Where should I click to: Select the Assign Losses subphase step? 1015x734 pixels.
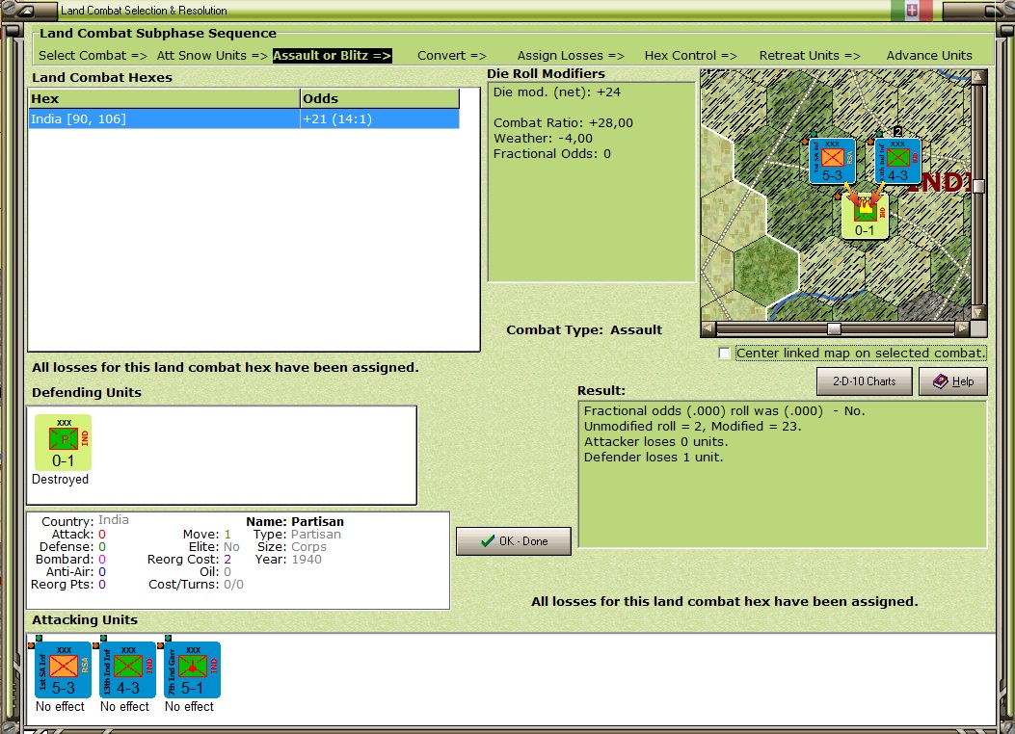[571, 56]
